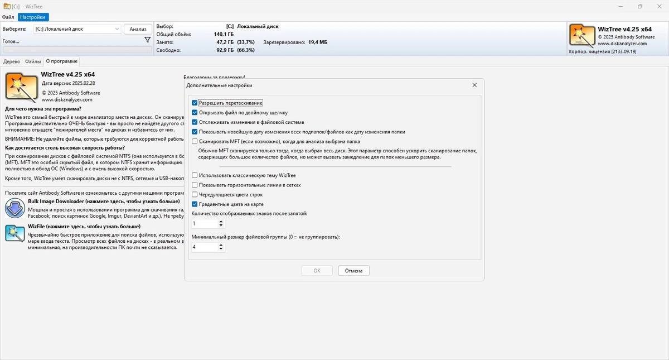Decrease minimum file group size
The width and height of the screenshot is (669, 360).
[221, 249]
